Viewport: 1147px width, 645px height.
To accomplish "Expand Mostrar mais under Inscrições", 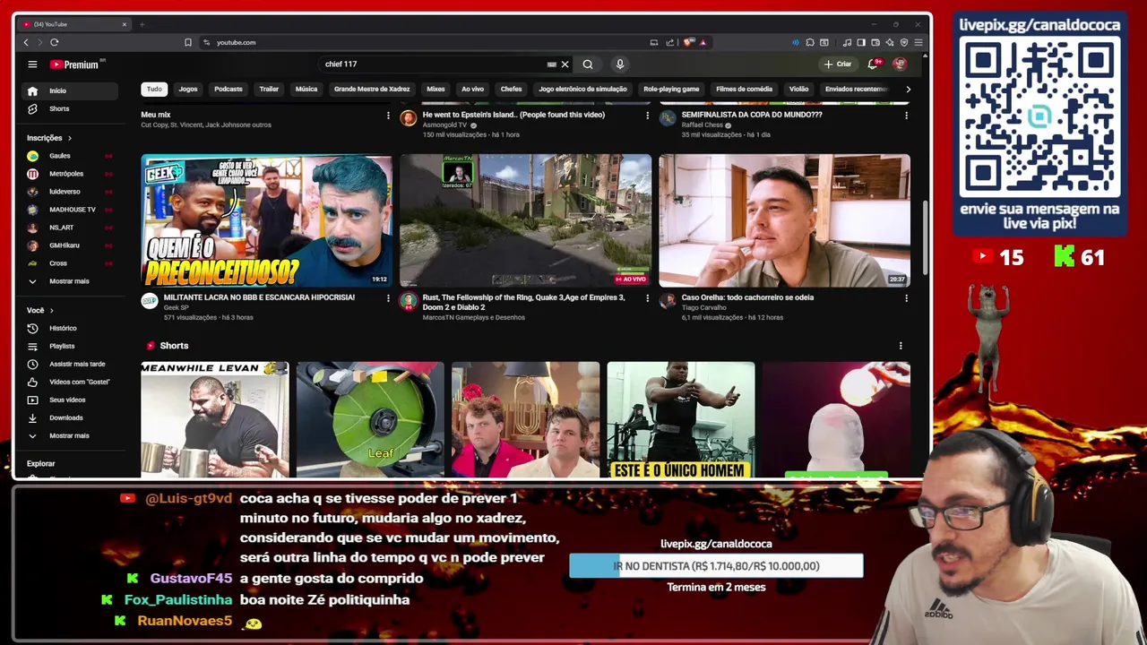I will click(x=70, y=281).
